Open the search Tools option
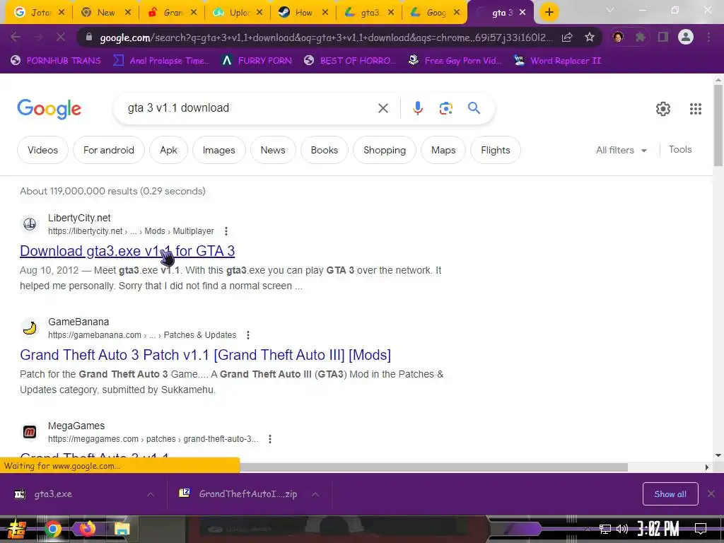Screen dimensions: 724x543 pyautogui.click(x=680, y=150)
